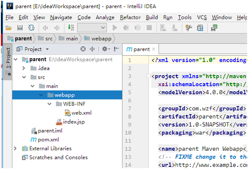Open Settings via wrench icon
The width and height of the screenshot is (248, 169).
[188, 28]
